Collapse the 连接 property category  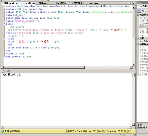click(x=138, y=39)
